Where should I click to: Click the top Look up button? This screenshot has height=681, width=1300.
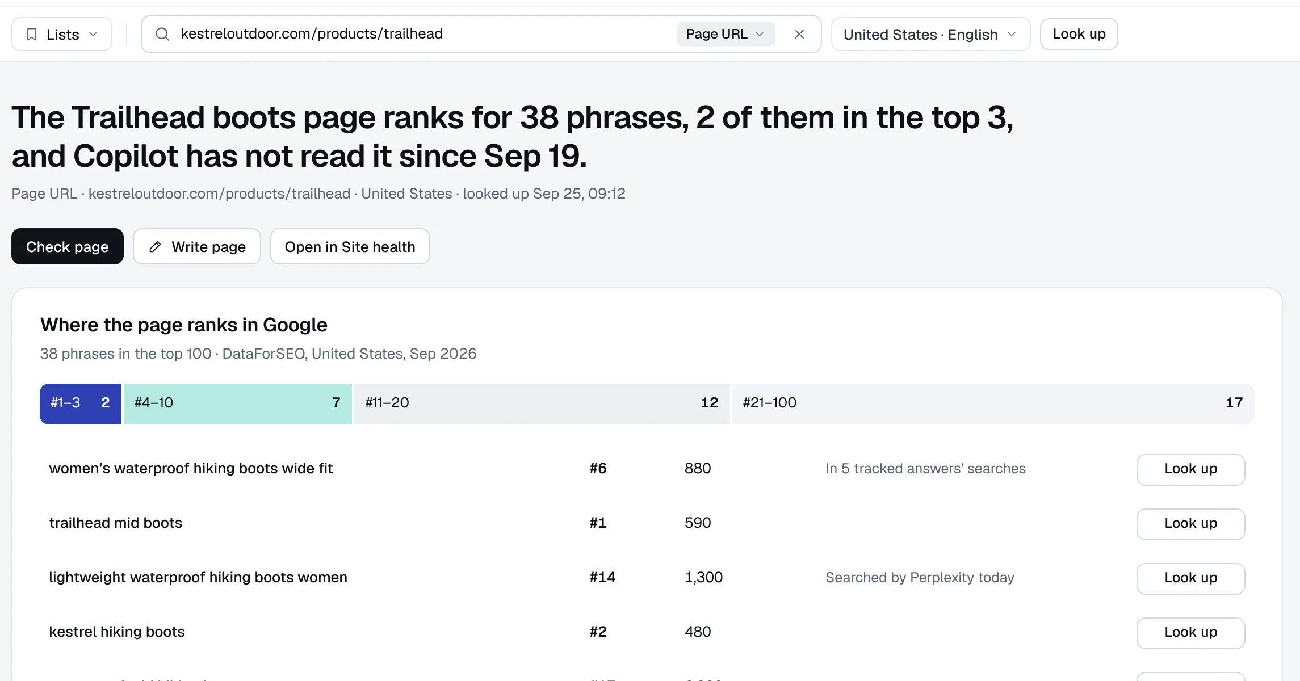point(1079,34)
